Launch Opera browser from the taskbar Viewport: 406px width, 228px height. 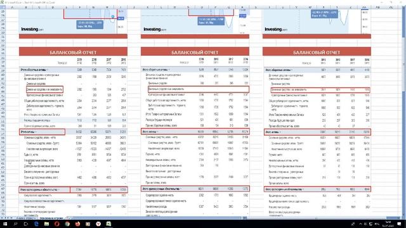tap(57, 224)
